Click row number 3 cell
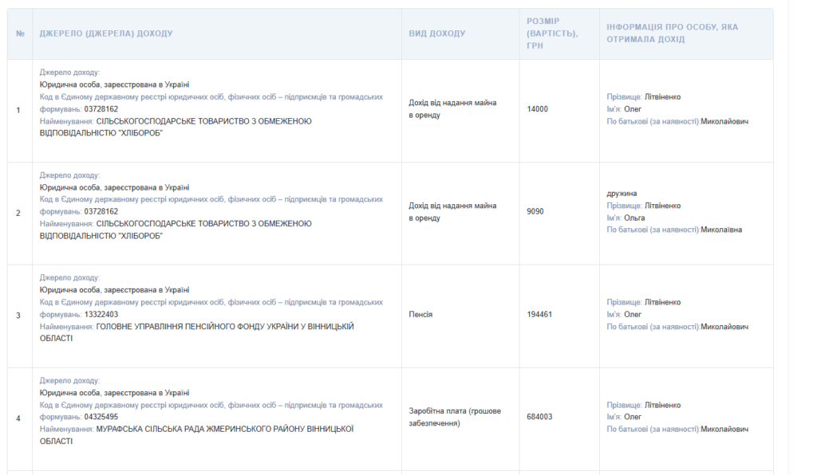This screenshot has width=817, height=475. (x=19, y=315)
